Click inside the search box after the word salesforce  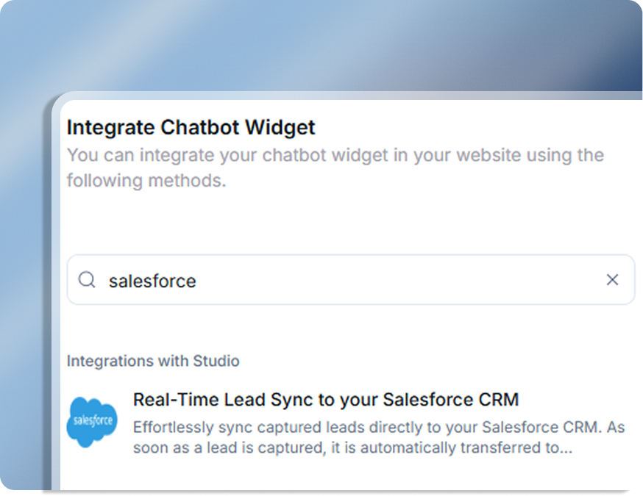click(206, 280)
